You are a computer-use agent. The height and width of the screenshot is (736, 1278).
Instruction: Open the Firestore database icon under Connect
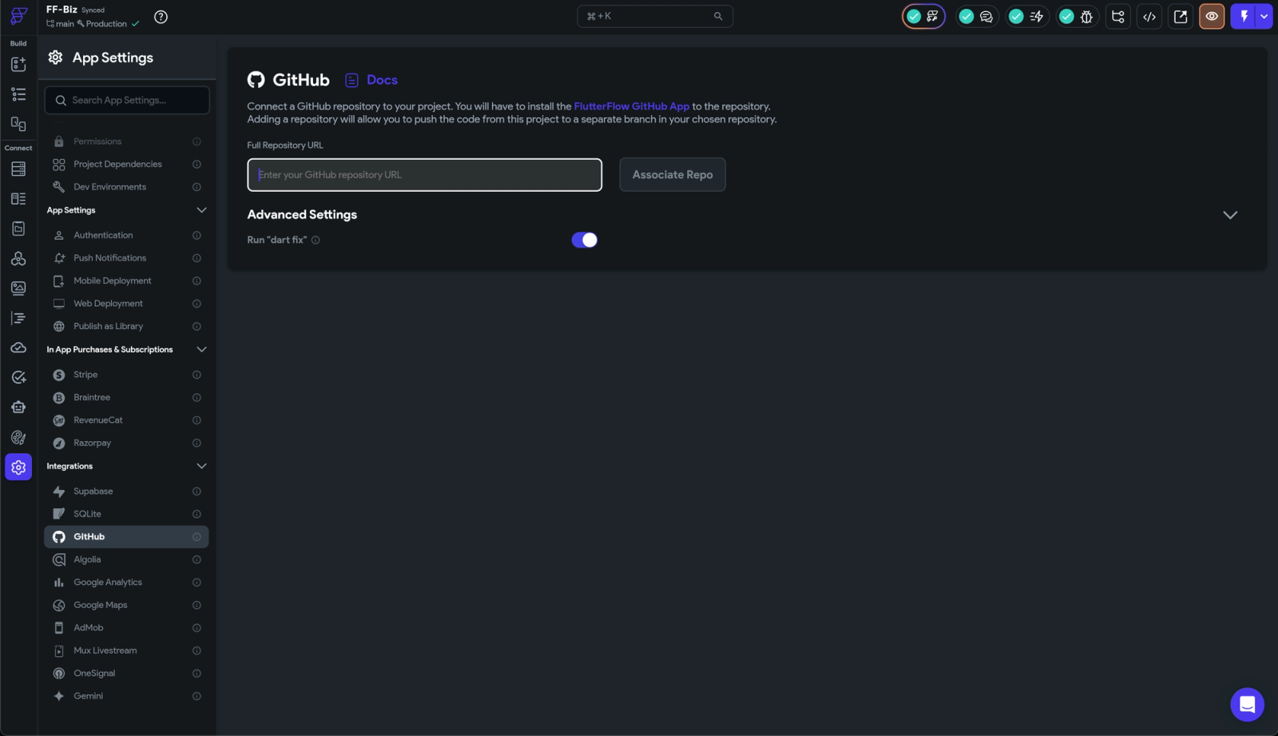(x=18, y=169)
